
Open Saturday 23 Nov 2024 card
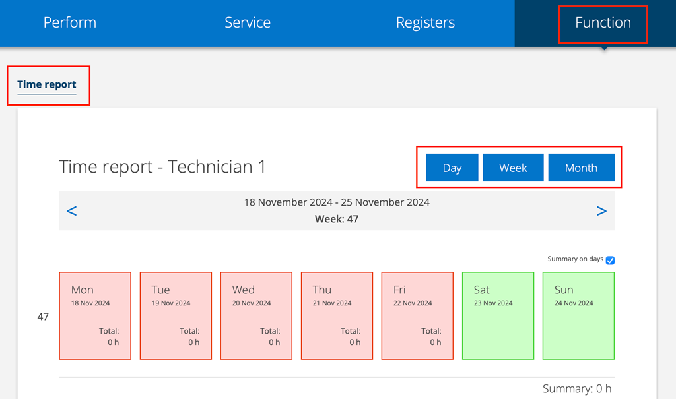(498, 316)
